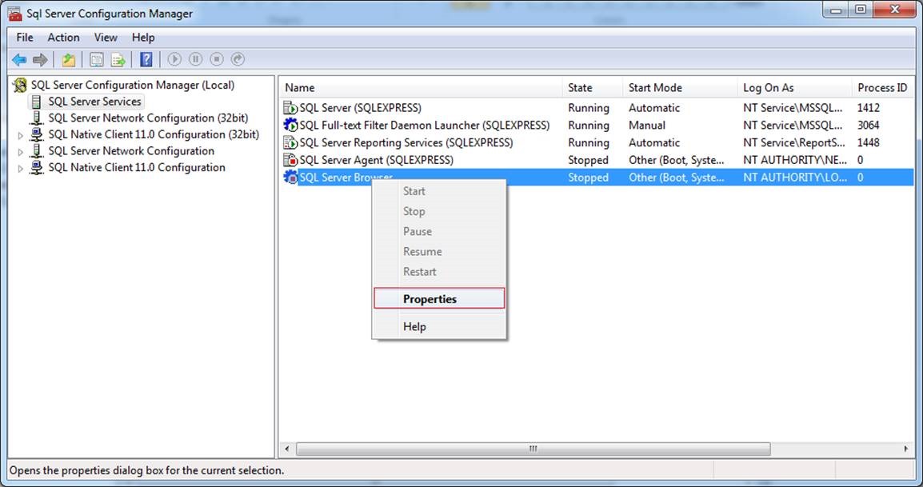
Task: Expand SQL Native Client 11.0 Configuration (32bit)
Action: 20,135
